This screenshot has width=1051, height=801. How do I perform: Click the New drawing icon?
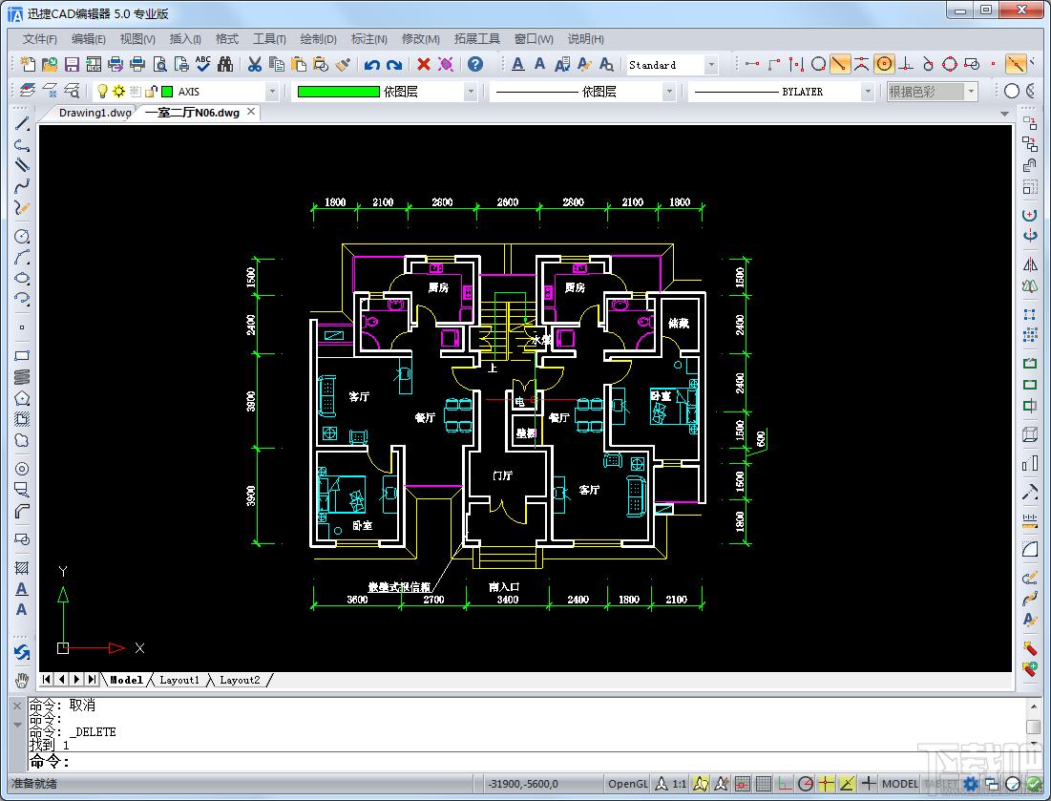pos(28,64)
